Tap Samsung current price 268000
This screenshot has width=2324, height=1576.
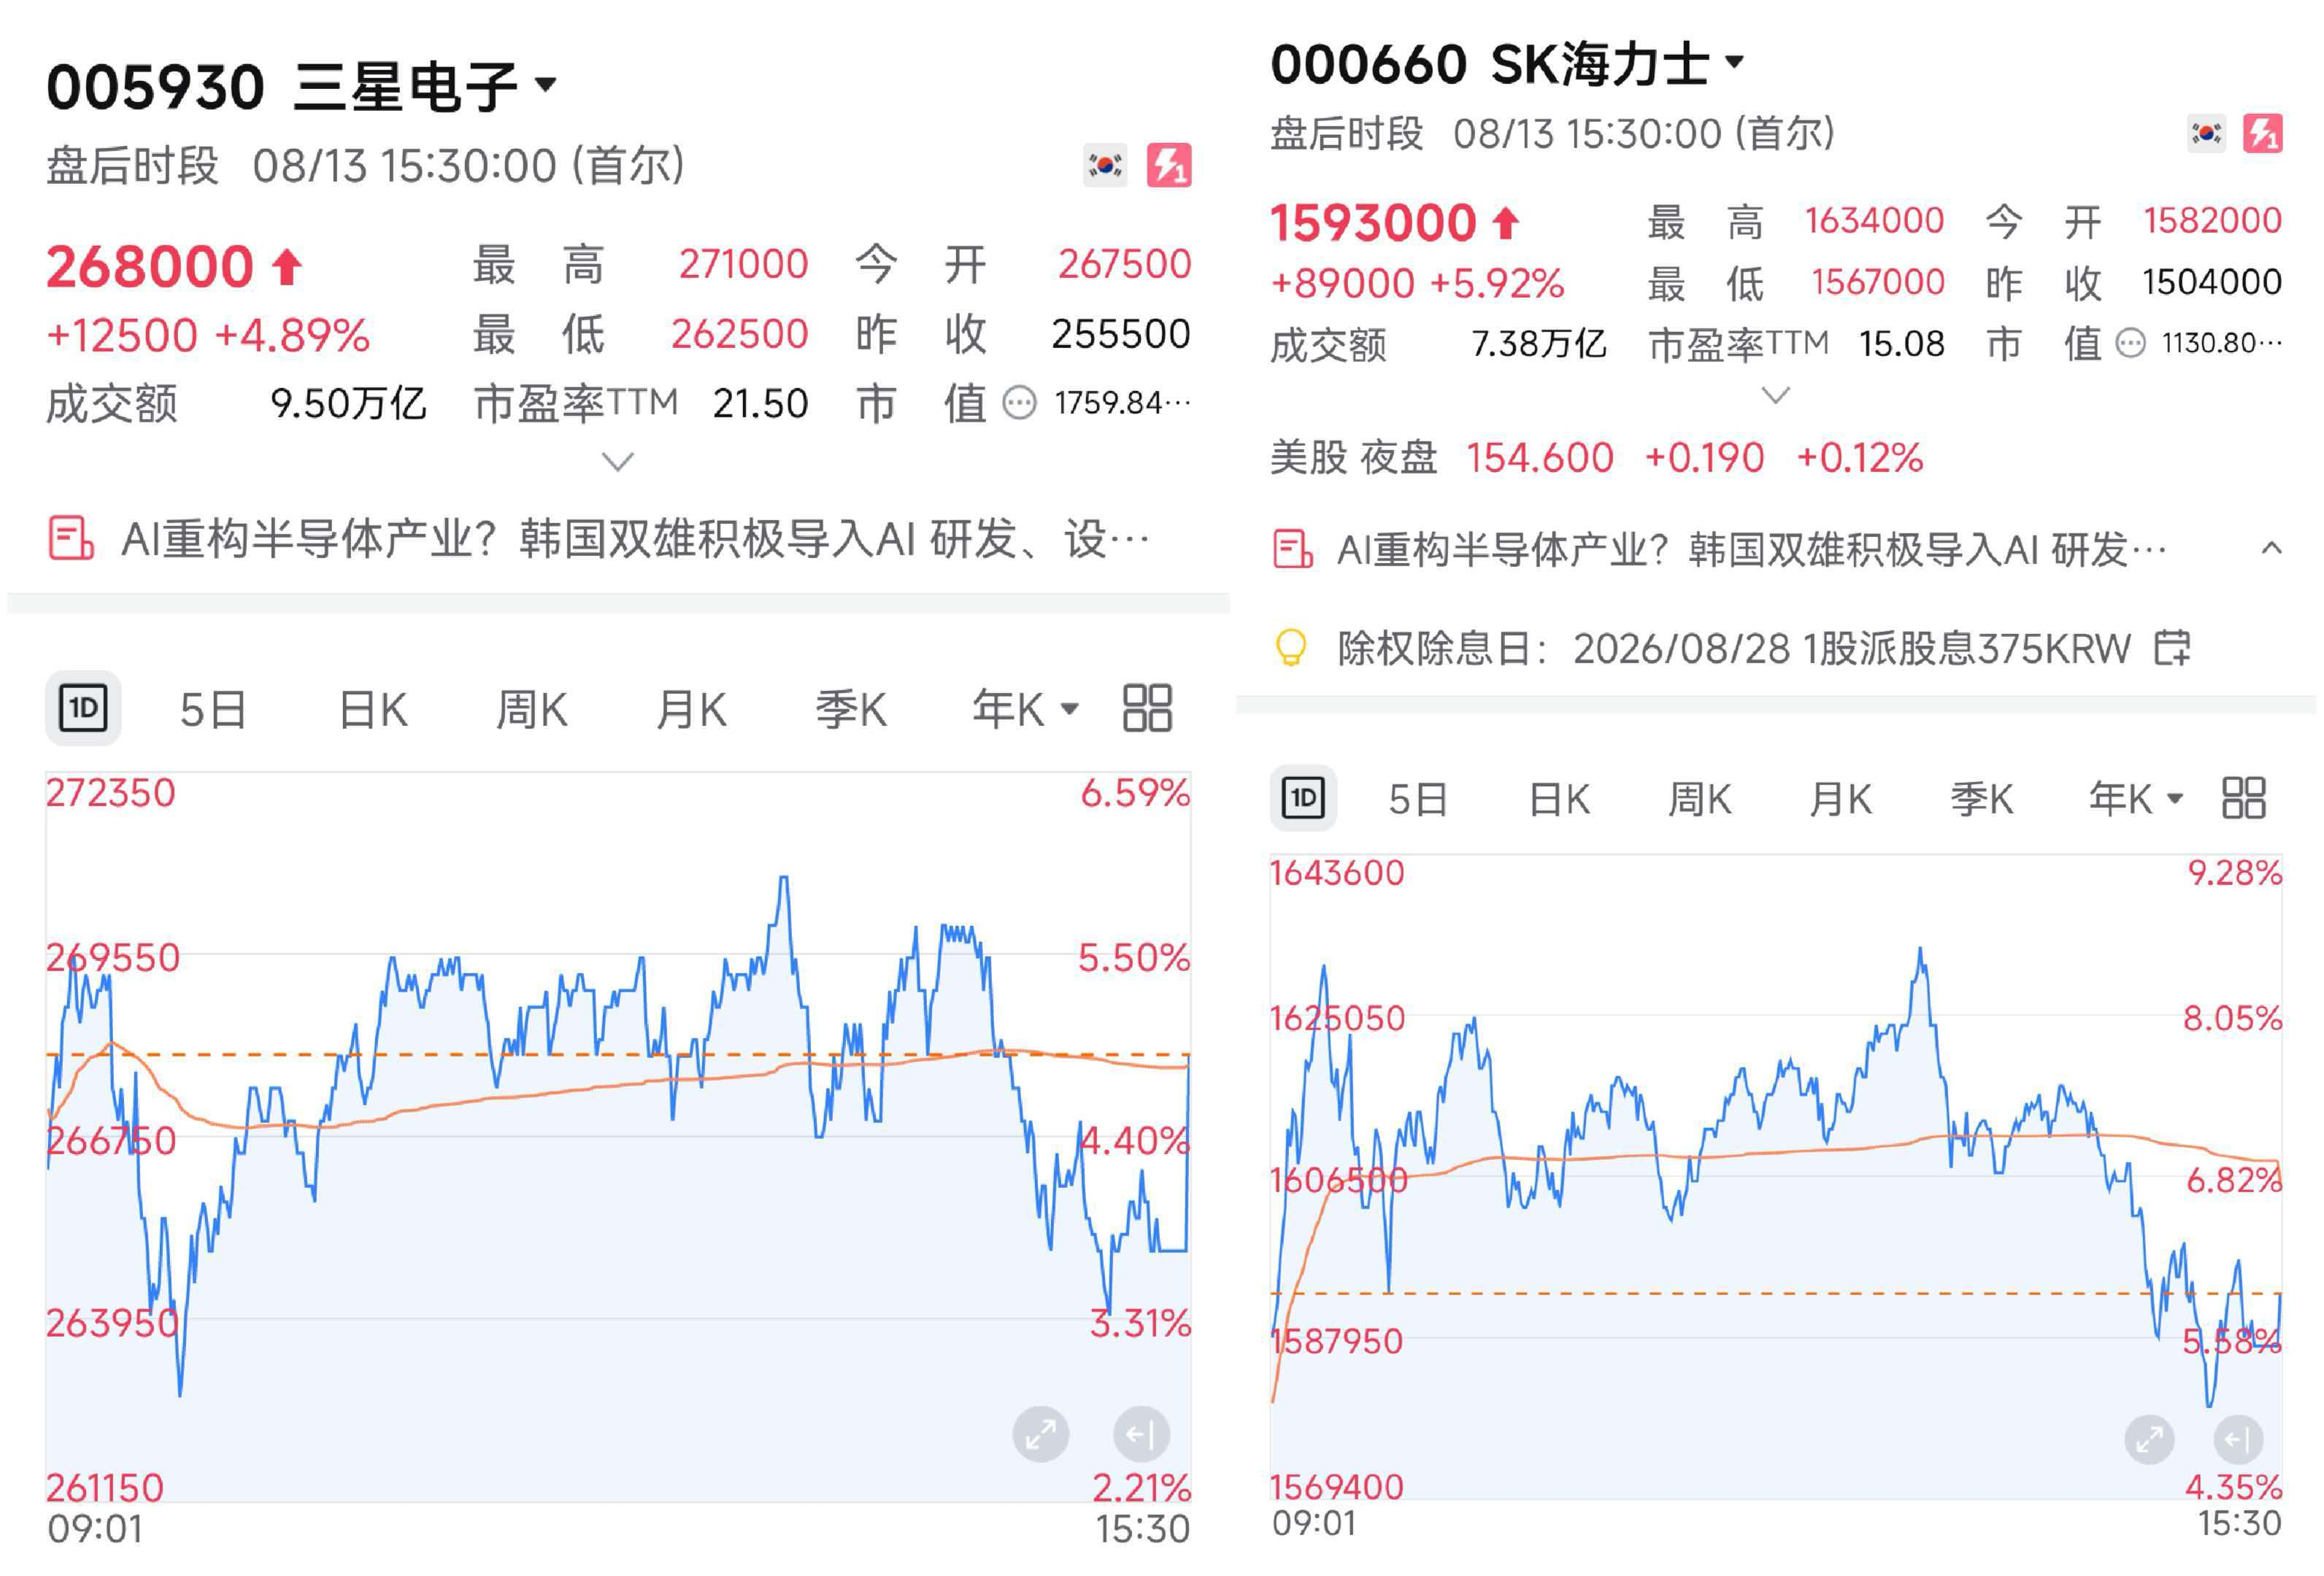pos(150,267)
